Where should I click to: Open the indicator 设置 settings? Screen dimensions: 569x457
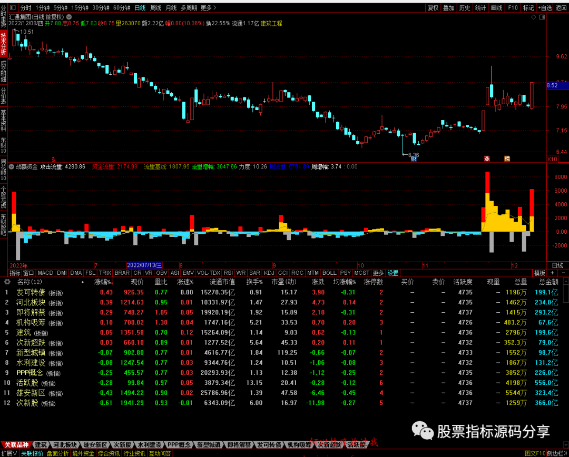pos(393,273)
